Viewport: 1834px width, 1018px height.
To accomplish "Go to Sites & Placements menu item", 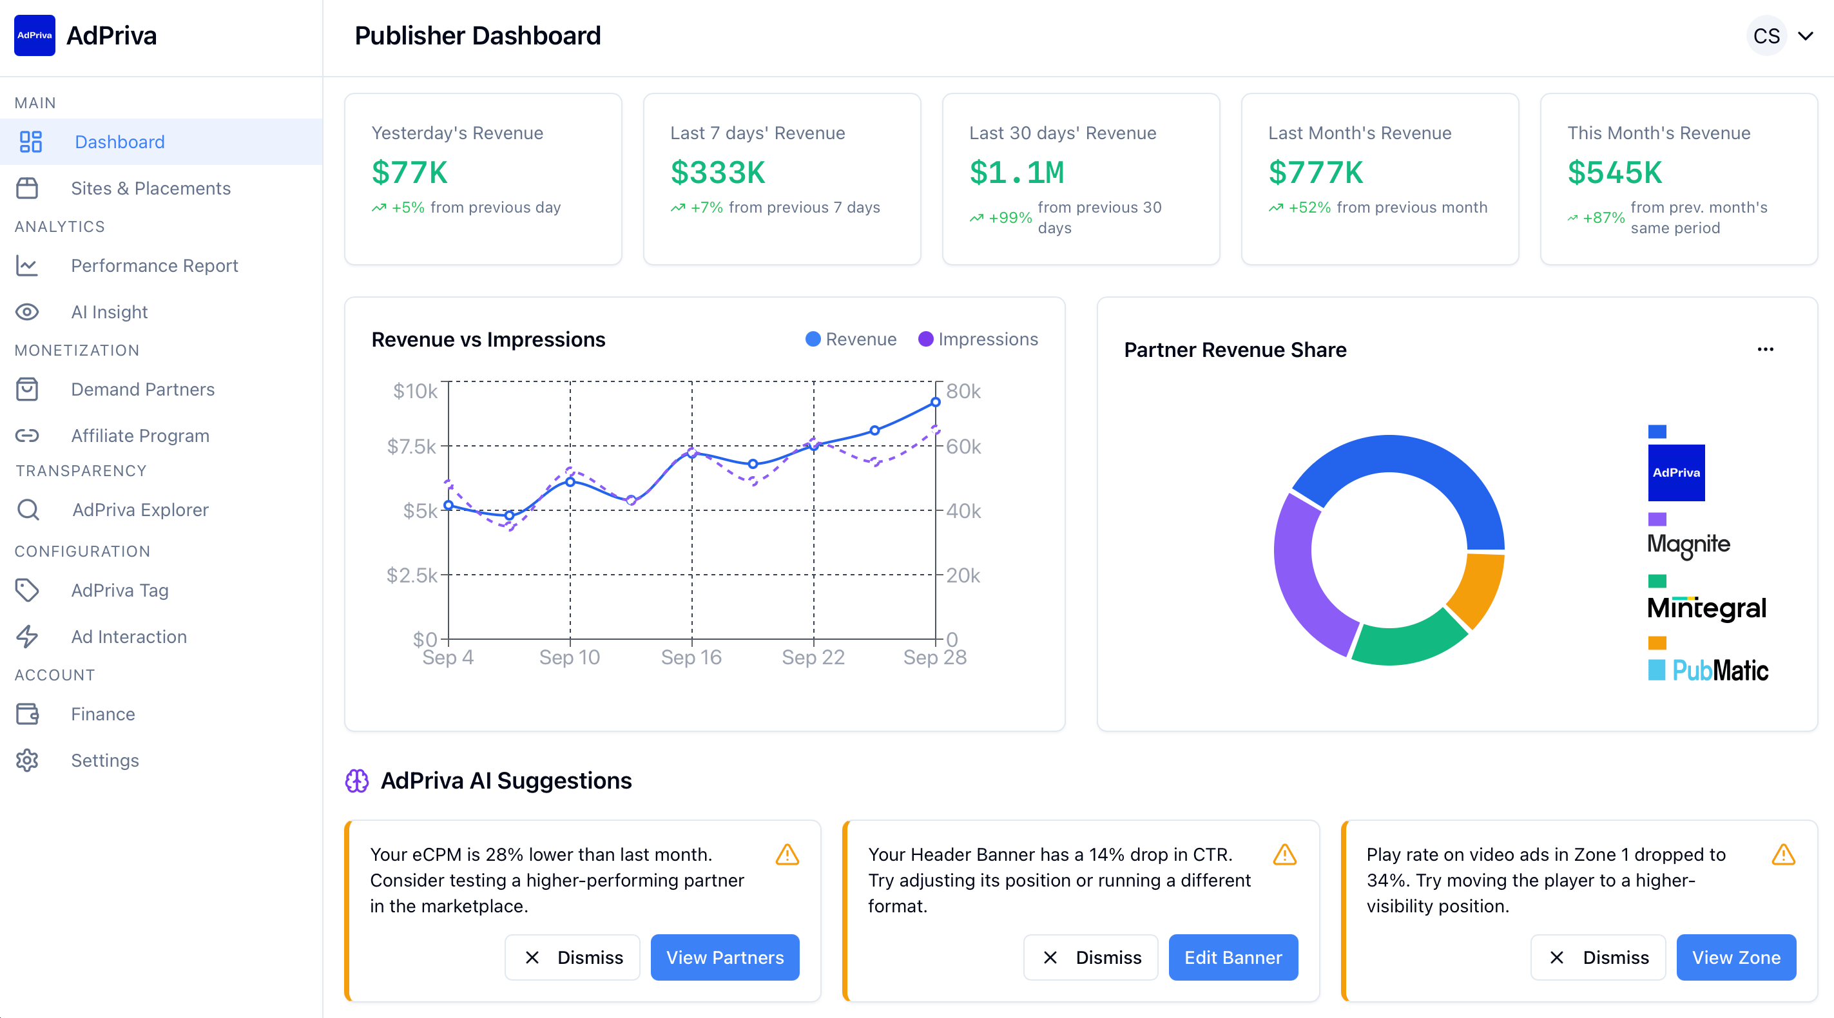I will coord(150,189).
